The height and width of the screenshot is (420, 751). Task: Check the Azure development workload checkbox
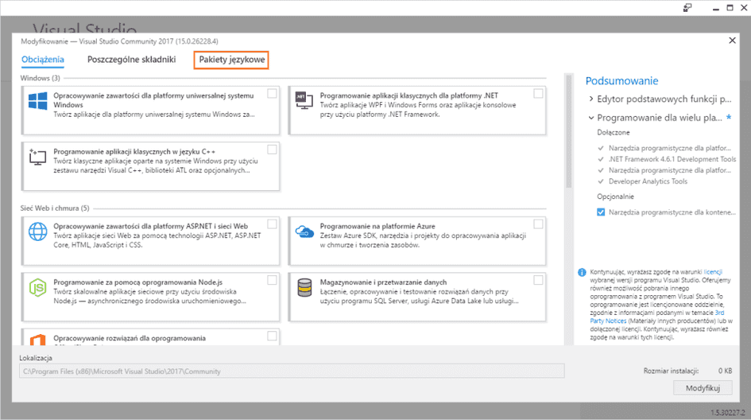click(x=539, y=224)
